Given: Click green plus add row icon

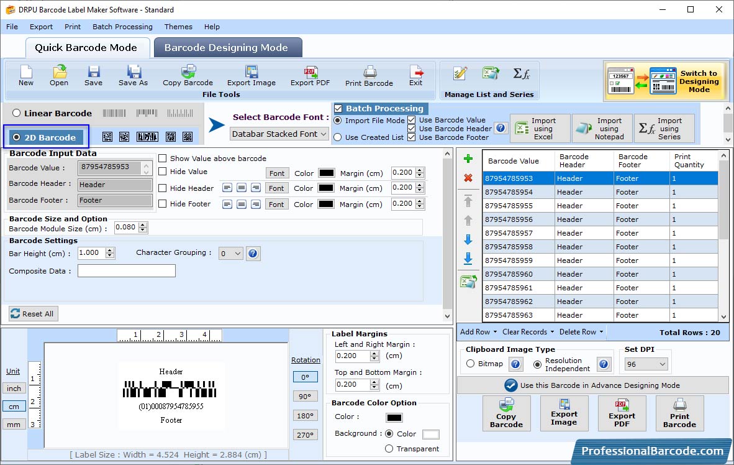Looking at the screenshot, I should [468, 159].
